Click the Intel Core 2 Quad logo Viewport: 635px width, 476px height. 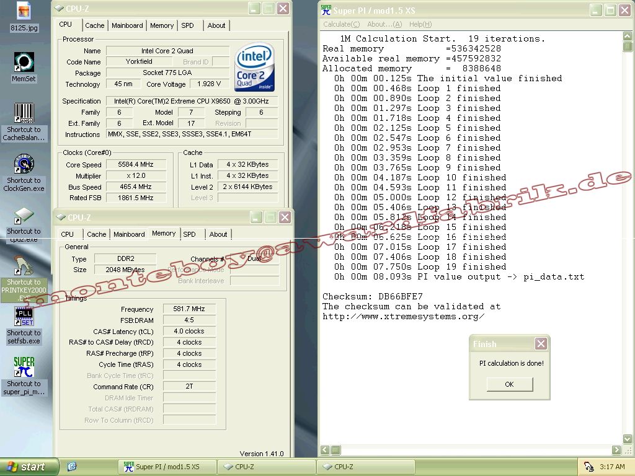(x=255, y=67)
